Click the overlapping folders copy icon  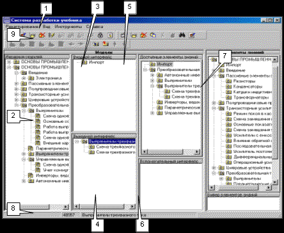tap(153, 35)
